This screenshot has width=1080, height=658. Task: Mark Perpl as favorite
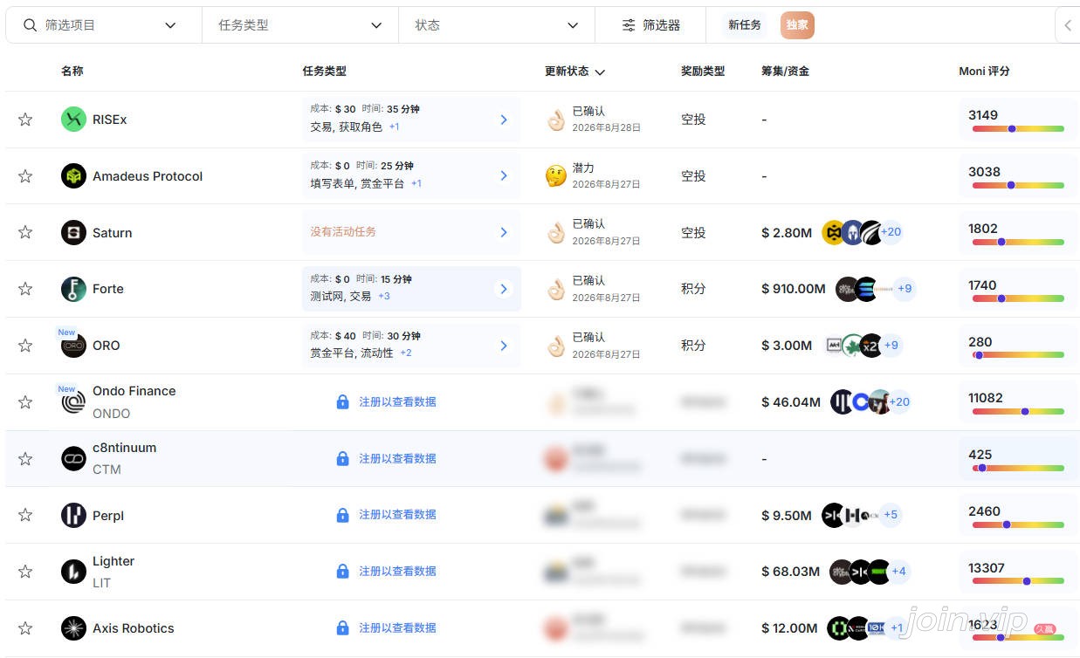pos(25,515)
